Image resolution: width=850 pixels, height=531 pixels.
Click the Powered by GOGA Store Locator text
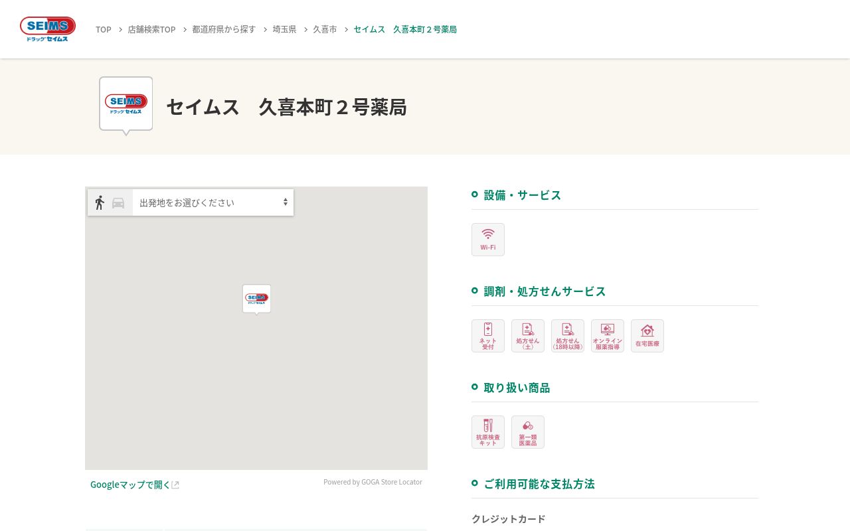373,482
